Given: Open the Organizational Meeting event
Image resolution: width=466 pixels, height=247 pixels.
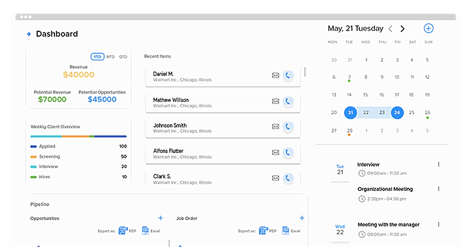Looking at the screenshot, I should pos(385,194).
